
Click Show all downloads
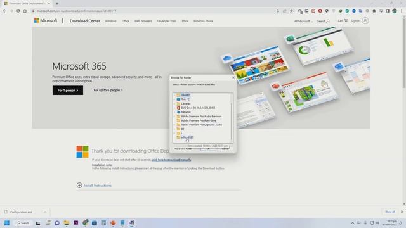point(390,212)
